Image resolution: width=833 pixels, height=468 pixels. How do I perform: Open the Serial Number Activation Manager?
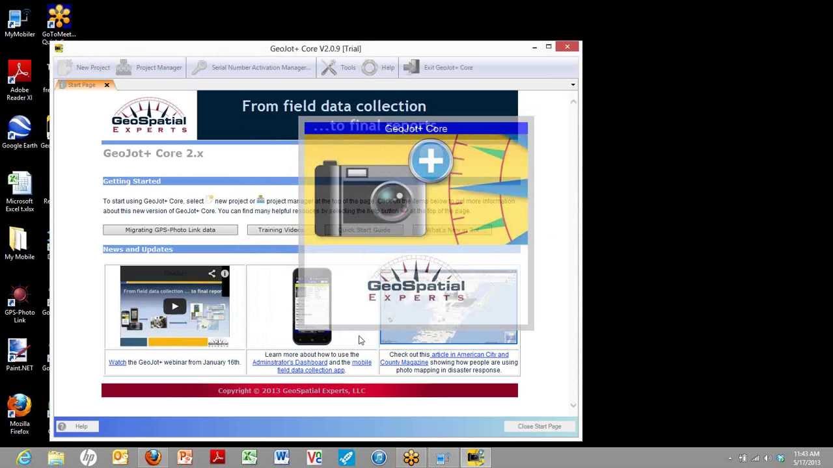[251, 68]
